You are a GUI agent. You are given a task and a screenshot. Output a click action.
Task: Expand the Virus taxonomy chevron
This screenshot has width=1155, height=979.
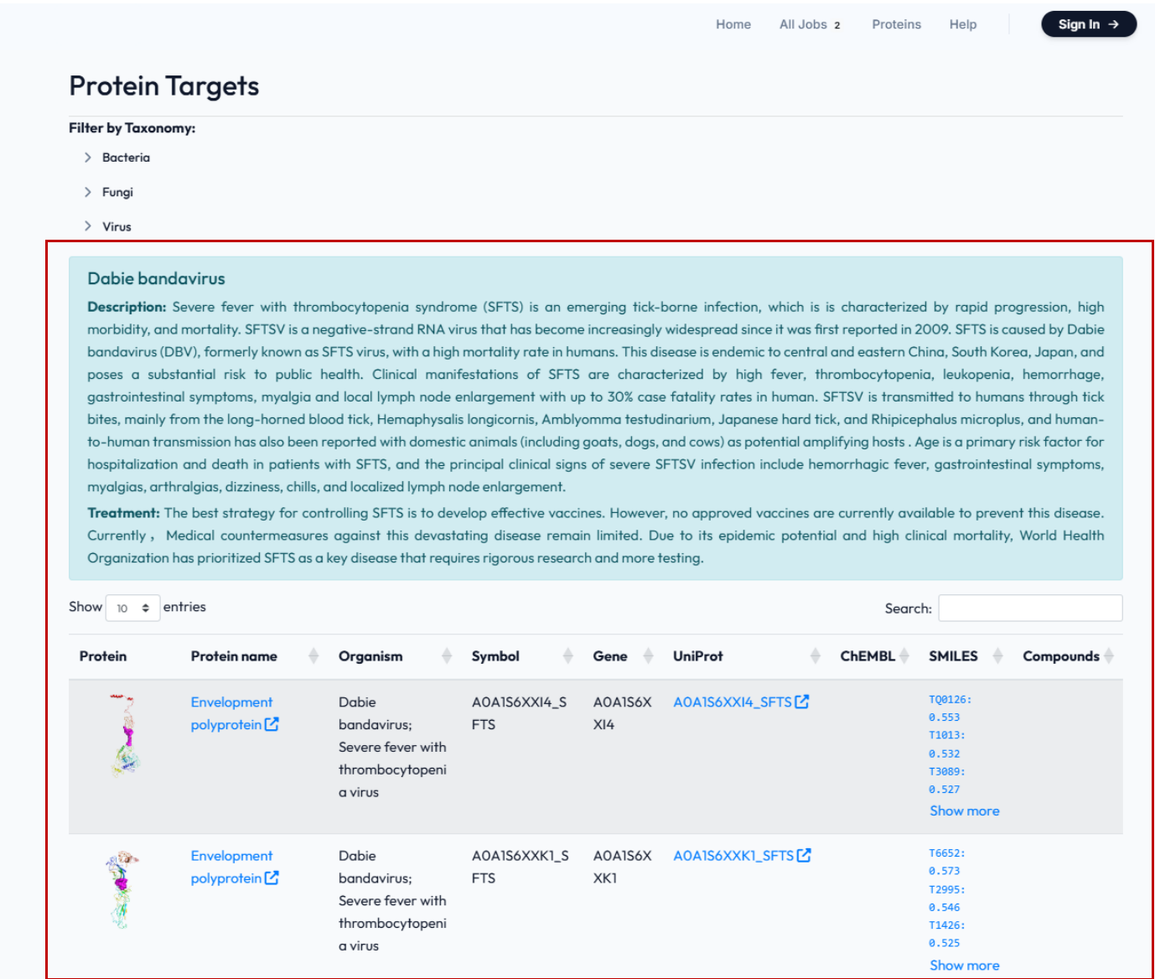87,226
